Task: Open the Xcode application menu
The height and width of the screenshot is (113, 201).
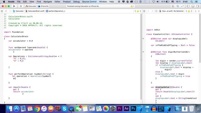Action: [11, 2]
